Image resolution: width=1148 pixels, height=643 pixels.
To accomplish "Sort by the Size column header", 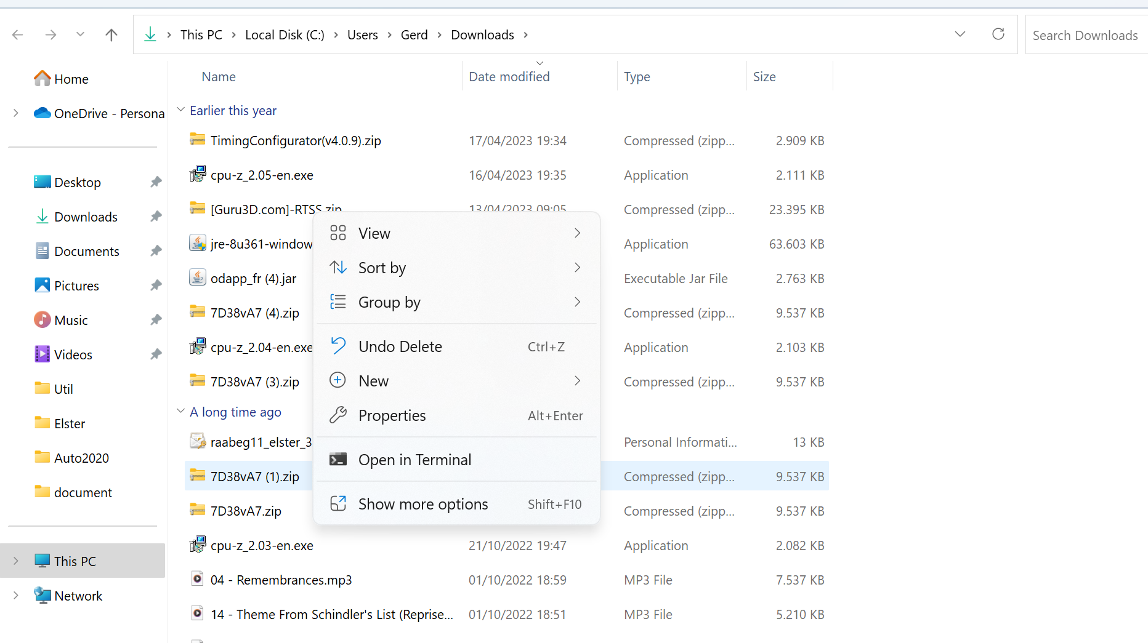I will point(764,77).
